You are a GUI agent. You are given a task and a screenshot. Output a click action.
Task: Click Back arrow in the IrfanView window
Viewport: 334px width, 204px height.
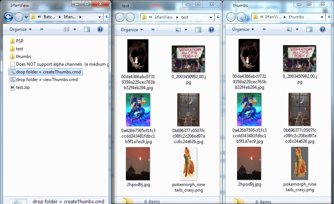click(x=8, y=17)
